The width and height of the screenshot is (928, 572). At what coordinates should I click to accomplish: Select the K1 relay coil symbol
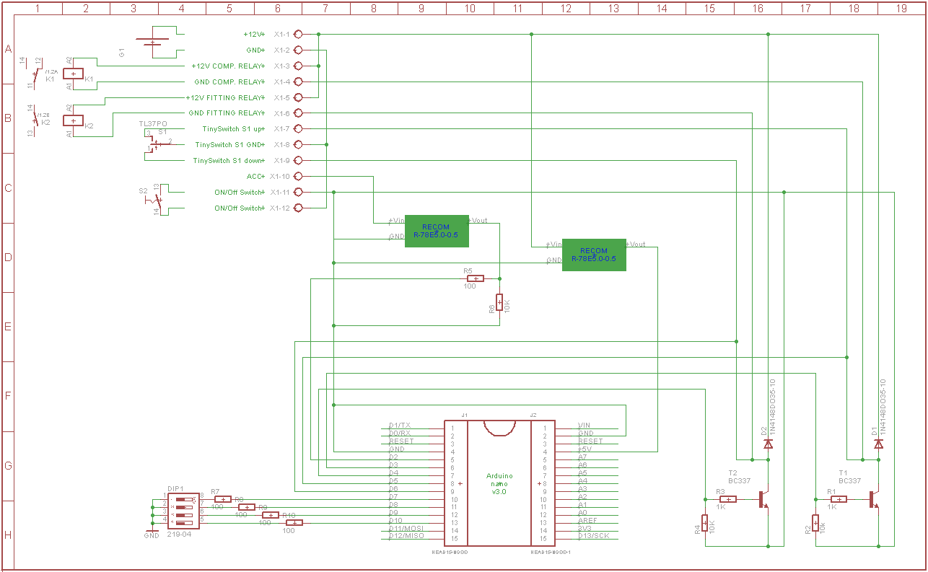click(x=74, y=74)
